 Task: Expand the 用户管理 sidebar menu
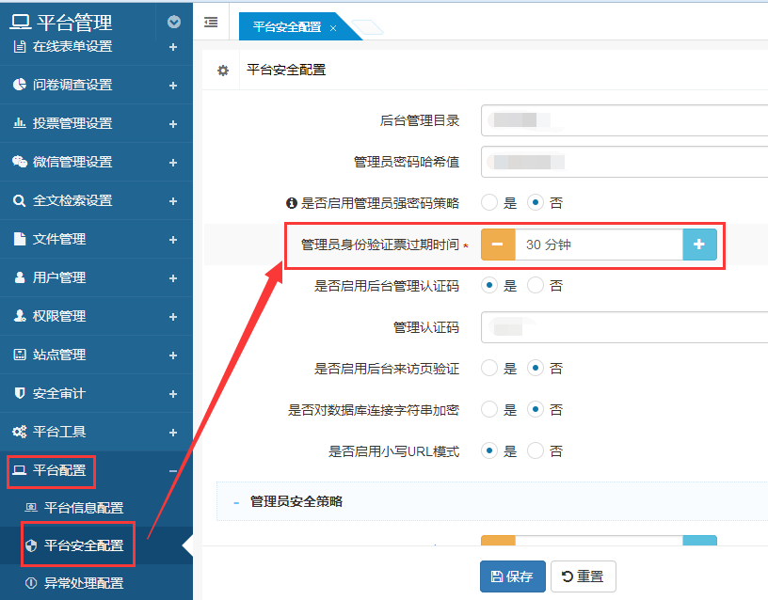tap(172, 278)
